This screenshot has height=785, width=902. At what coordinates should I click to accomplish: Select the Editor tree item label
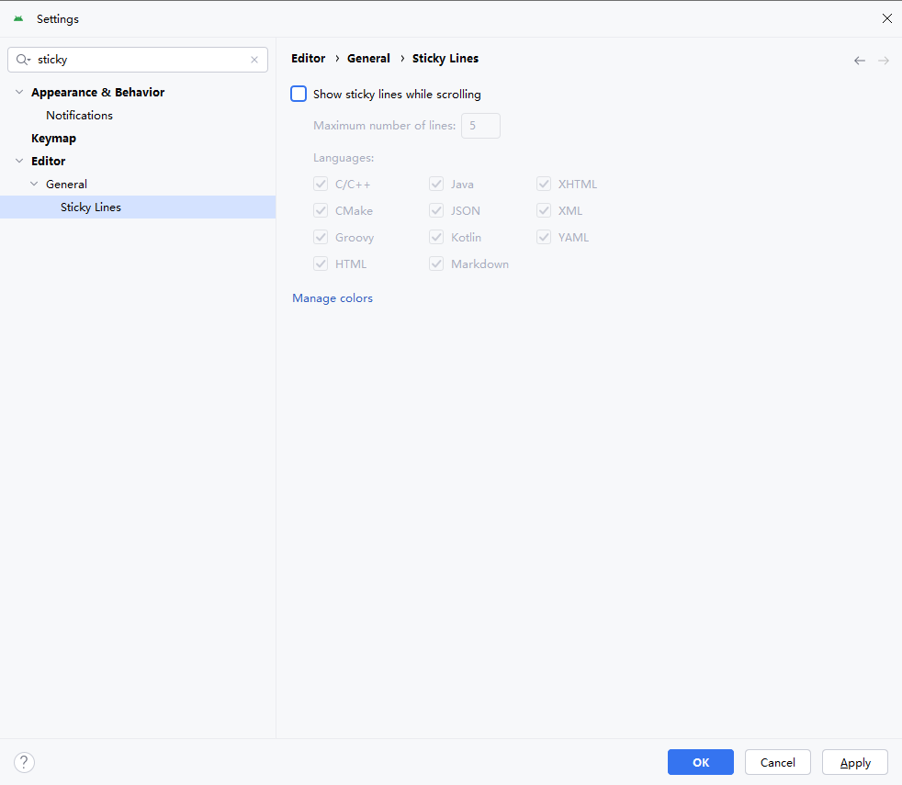49,161
